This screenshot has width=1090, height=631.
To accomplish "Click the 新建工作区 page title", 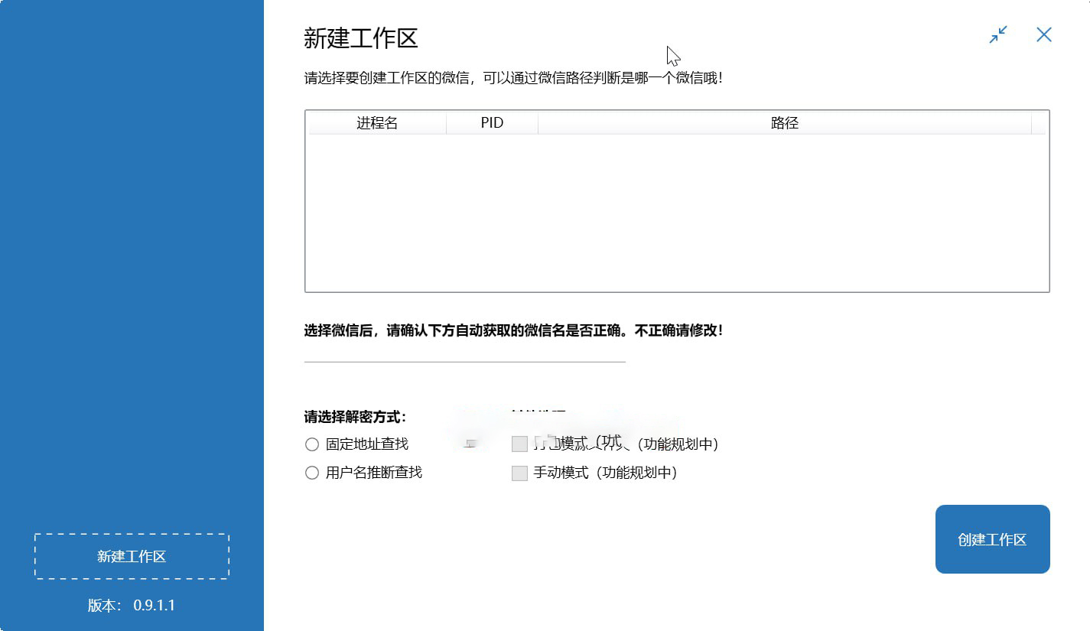I will (361, 38).
